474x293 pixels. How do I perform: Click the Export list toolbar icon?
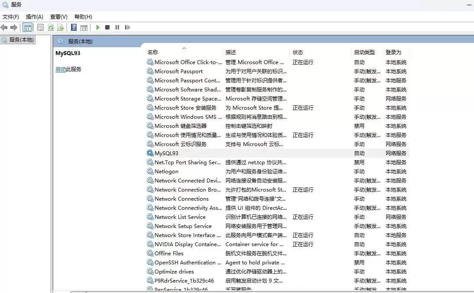pyautogui.click(x=61, y=28)
